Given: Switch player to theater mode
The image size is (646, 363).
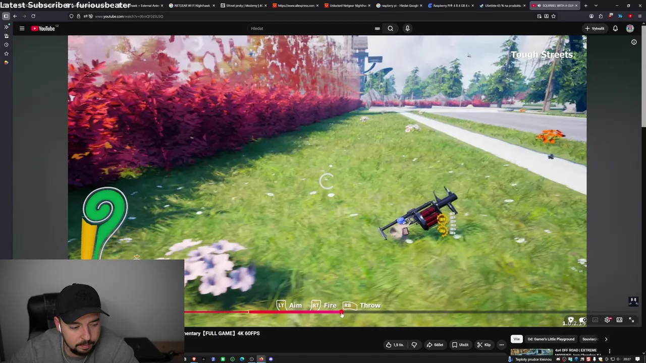Looking at the screenshot, I should point(619,320).
